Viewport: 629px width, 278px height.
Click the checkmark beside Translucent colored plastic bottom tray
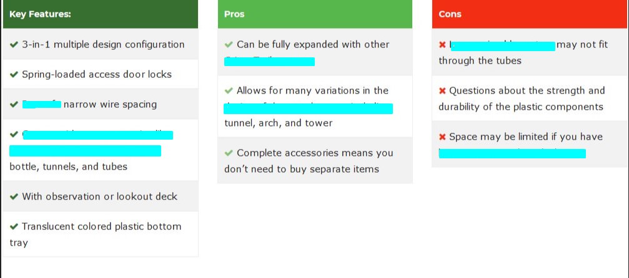(x=14, y=227)
